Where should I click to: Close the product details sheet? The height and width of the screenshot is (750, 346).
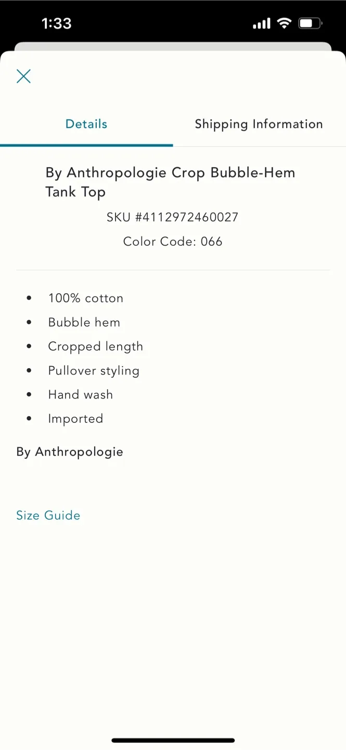click(x=23, y=76)
